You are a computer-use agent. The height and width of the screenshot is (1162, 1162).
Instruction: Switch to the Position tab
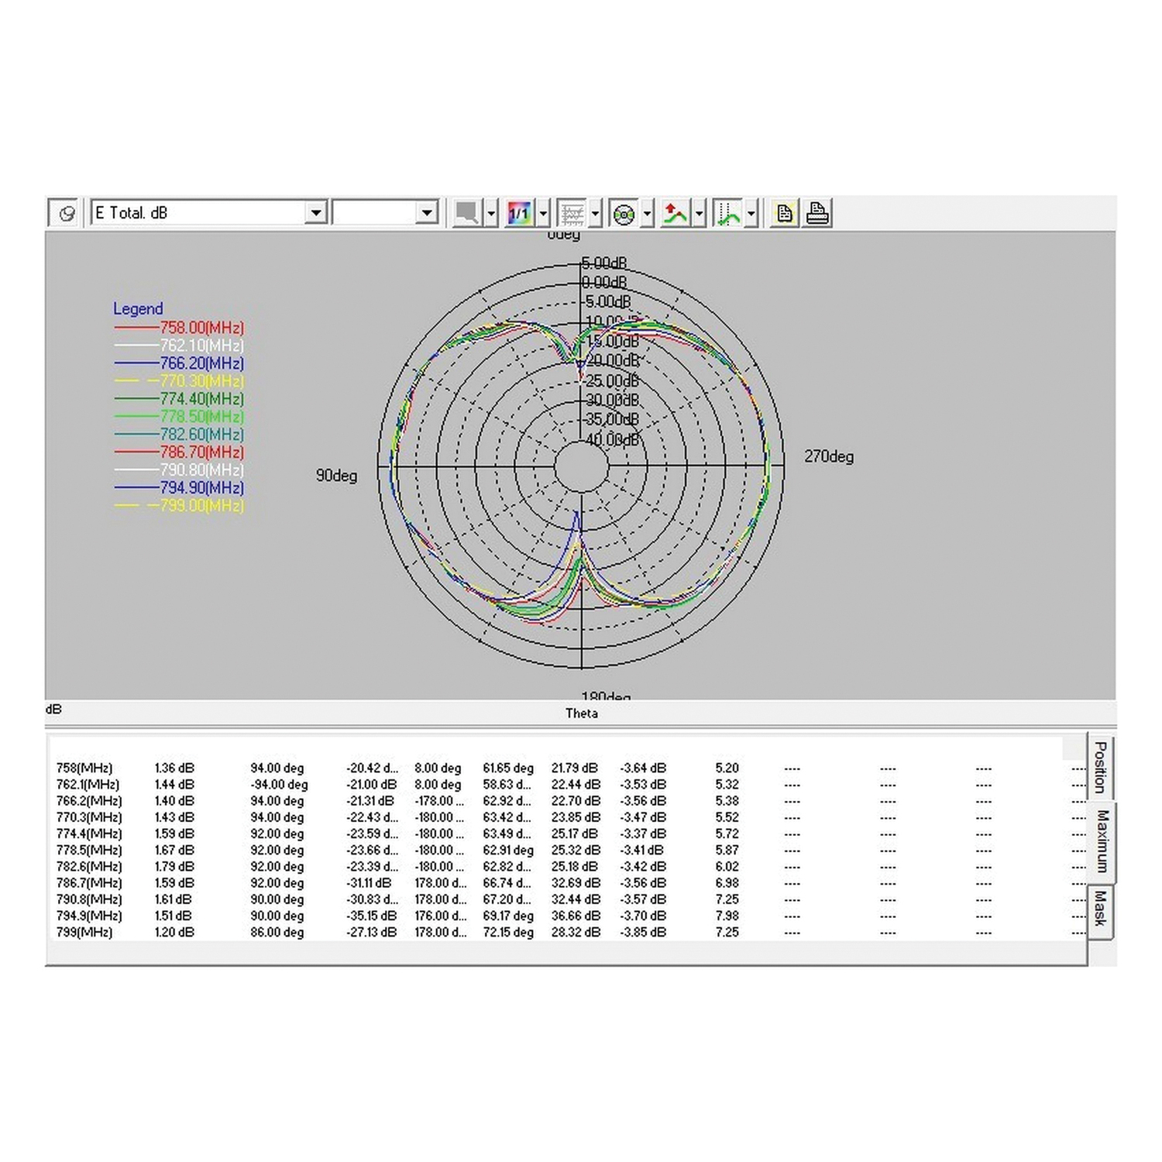click(x=1100, y=767)
